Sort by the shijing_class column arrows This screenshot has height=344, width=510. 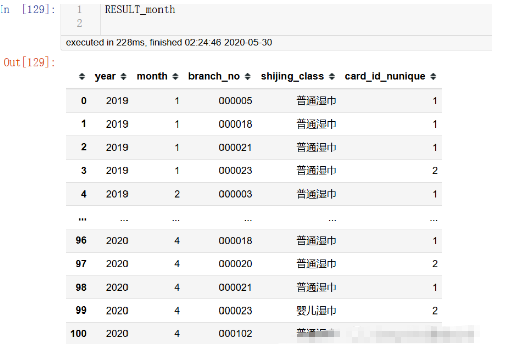click(x=332, y=77)
